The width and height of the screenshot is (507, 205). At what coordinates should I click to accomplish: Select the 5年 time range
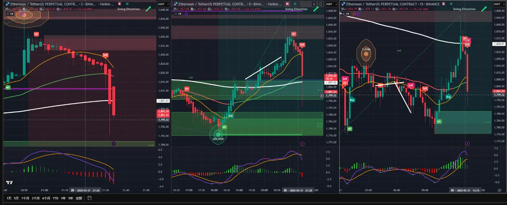coord(71,198)
